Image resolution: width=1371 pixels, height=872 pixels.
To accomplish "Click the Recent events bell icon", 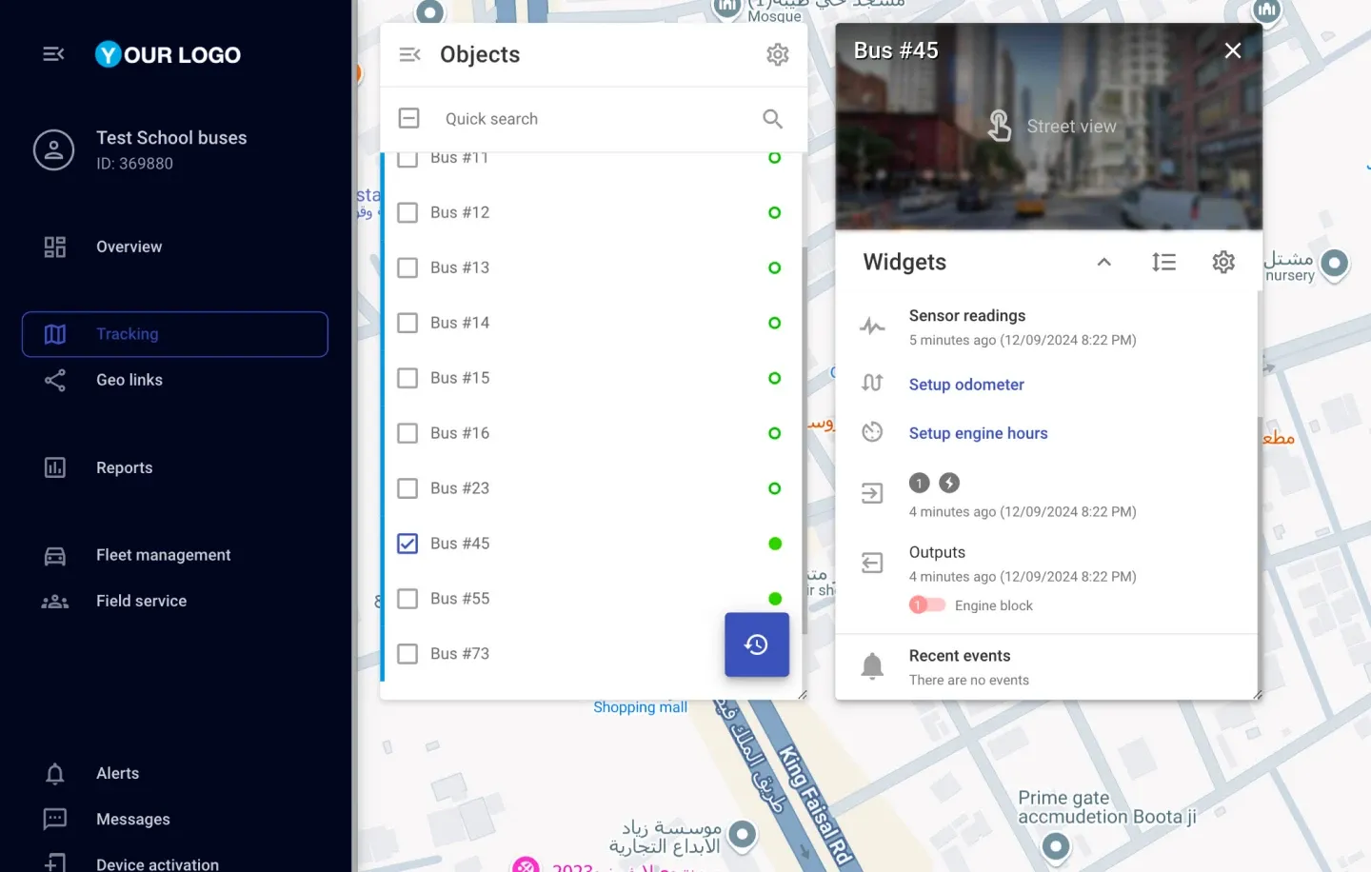I will click(872, 666).
